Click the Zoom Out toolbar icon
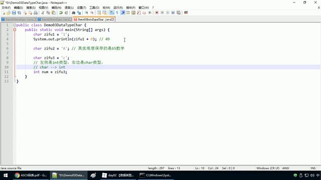 (92, 12)
